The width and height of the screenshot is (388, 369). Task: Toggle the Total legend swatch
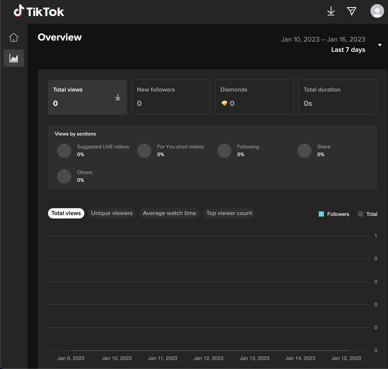pos(361,214)
